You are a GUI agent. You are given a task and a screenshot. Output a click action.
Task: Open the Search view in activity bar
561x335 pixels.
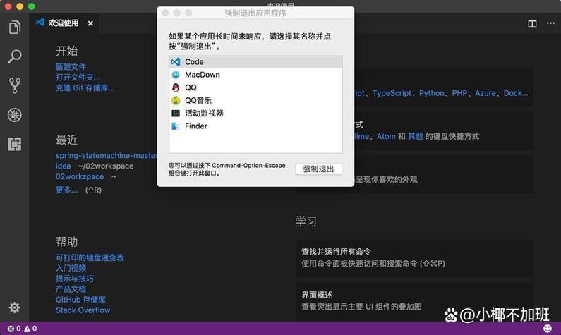click(14, 56)
